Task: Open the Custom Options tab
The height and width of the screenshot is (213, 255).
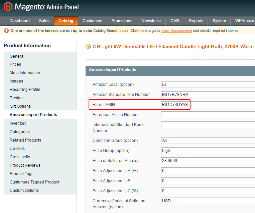Action: pyautogui.click(x=40, y=190)
